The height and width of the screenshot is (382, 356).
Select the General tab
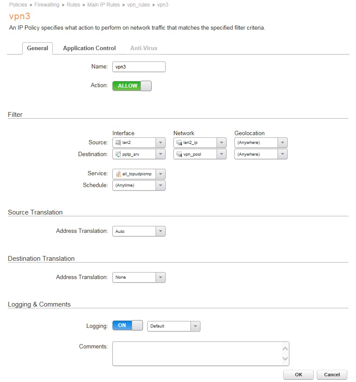point(37,48)
